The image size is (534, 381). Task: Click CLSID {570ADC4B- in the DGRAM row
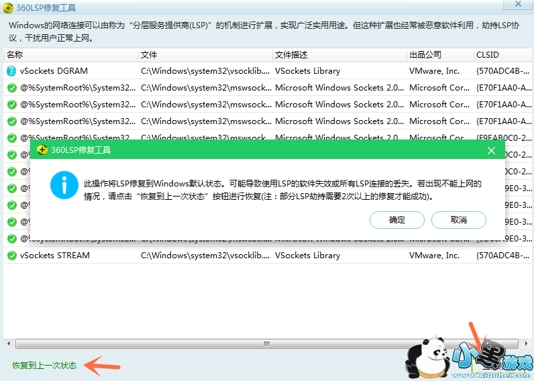click(x=502, y=71)
